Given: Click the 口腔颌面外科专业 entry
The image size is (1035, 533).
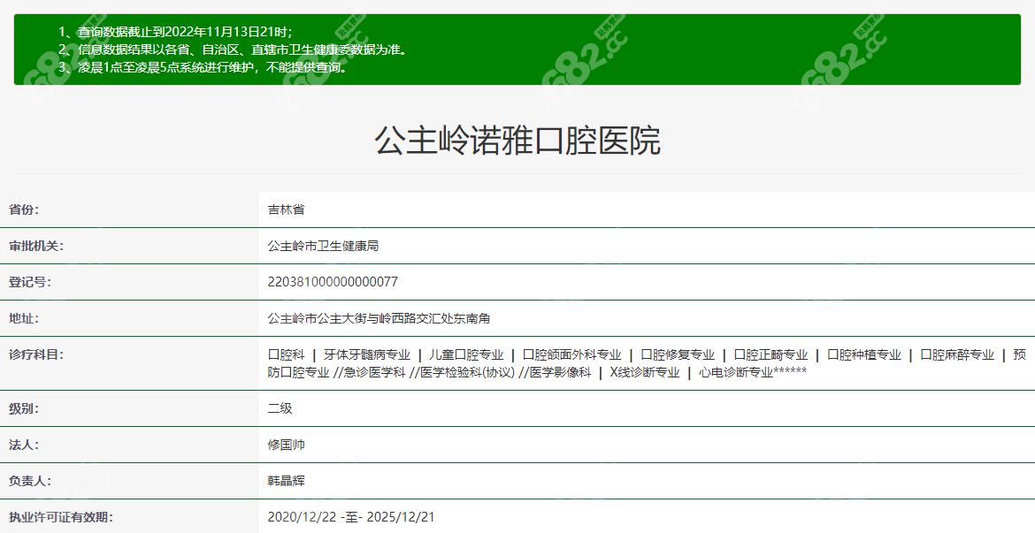Looking at the screenshot, I should 571,355.
